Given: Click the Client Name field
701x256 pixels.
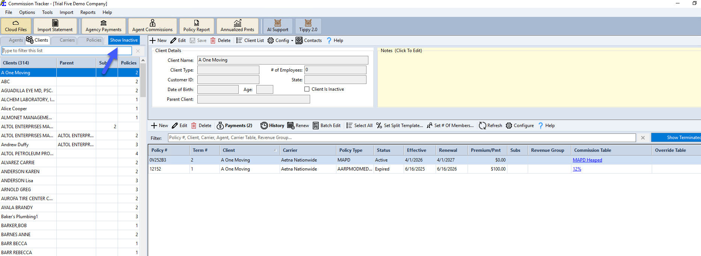Looking at the screenshot, I should point(283,60).
